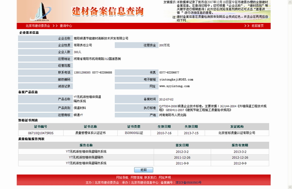Click issuer 北京恒标质量认证有限公司
This screenshot has width=292, height=189.
(237, 133)
